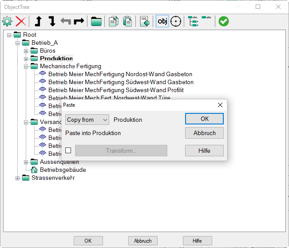The height and width of the screenshot is (248, 289).
Task: Click the Betriebsgebäude house icon
Action: (34, 170)
